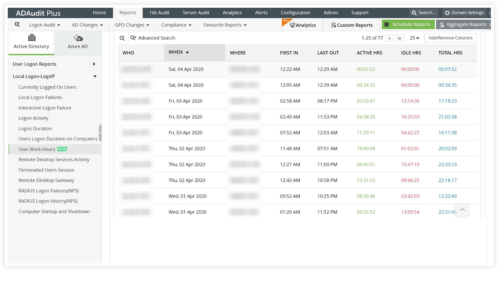Screen dimensions: 499x281
Task: Open the quick search magnifier beside Logon Audit
Action: (17, 24)
